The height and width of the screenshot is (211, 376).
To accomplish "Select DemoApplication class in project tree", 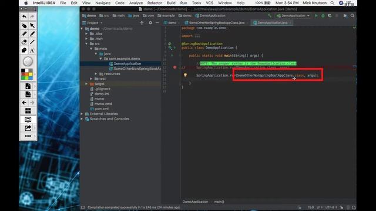I will tap(127, 64).
